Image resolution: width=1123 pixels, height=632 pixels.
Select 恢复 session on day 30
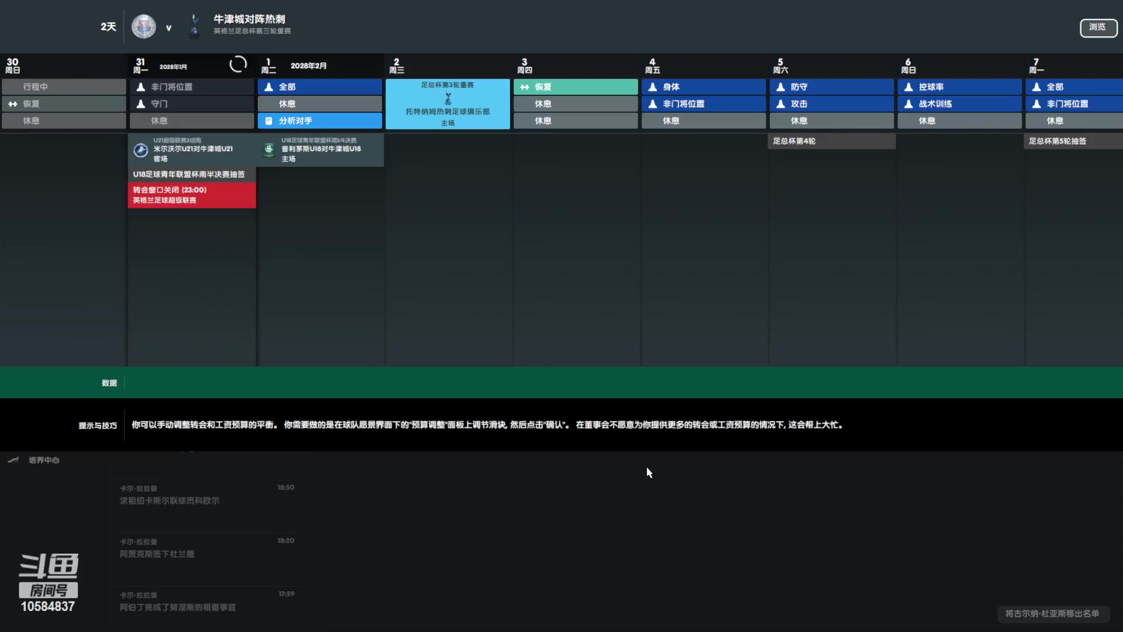[64, 104]
